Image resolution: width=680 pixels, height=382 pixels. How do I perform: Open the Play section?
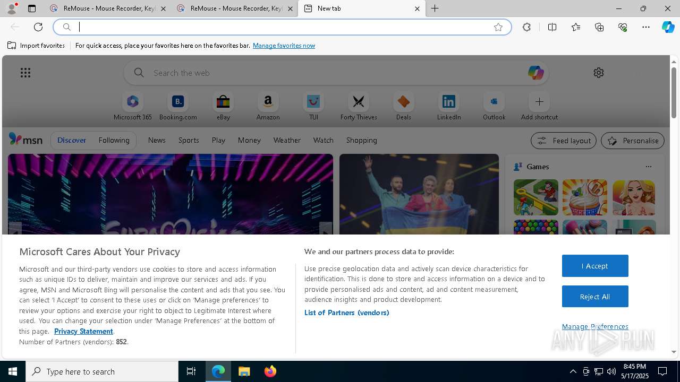pyautogui.click(x=218, y=140)
